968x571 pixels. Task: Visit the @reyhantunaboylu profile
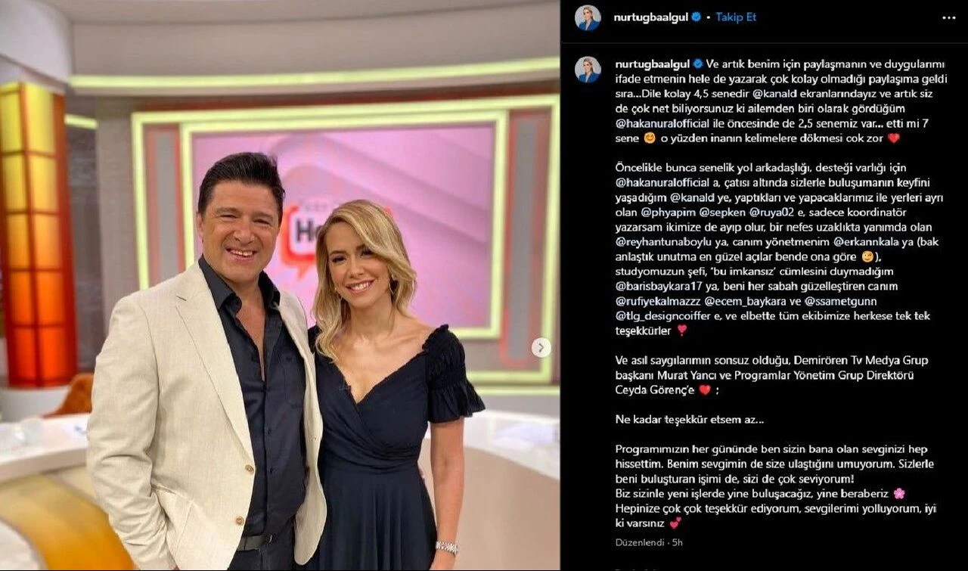(664, 243)
